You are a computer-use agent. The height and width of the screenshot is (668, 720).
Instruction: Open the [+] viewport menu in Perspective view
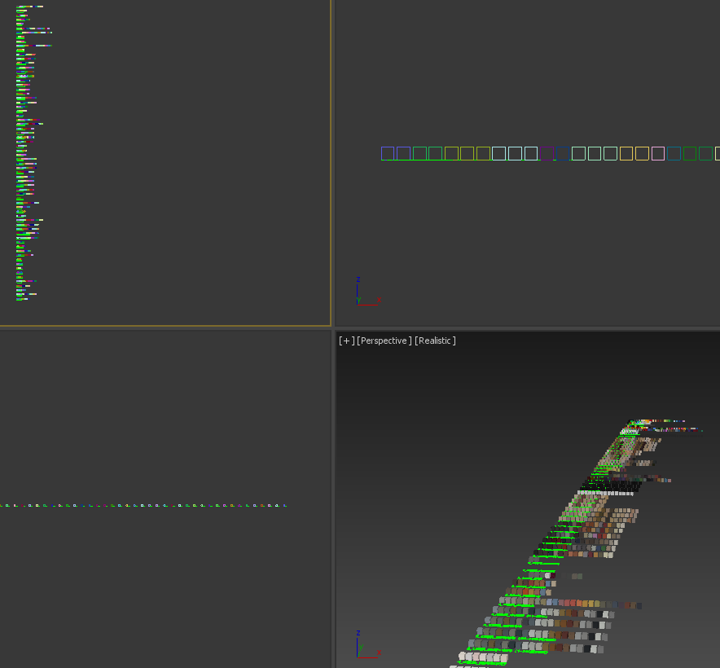click(347, 341)
